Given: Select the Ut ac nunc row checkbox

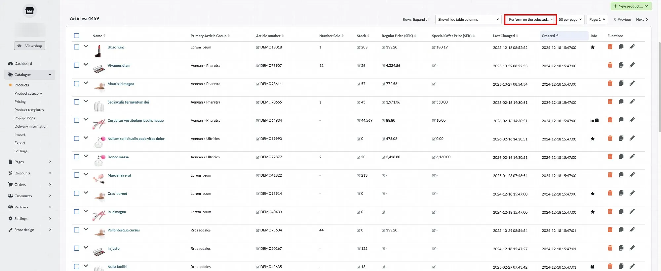Looking at the screenshot, I should tap(77, 47).
